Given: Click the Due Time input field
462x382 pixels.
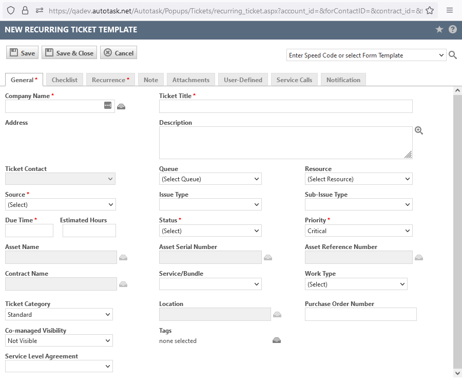Looking at the screenshot, I should (x=29, y=231).
